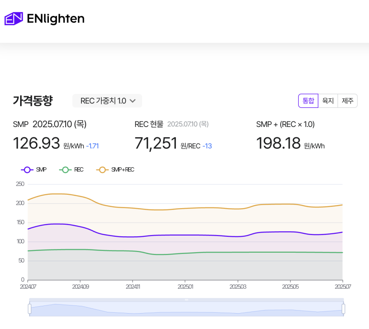
Task: Toggle the SMP legend series
Action: (x=34, y=170)
